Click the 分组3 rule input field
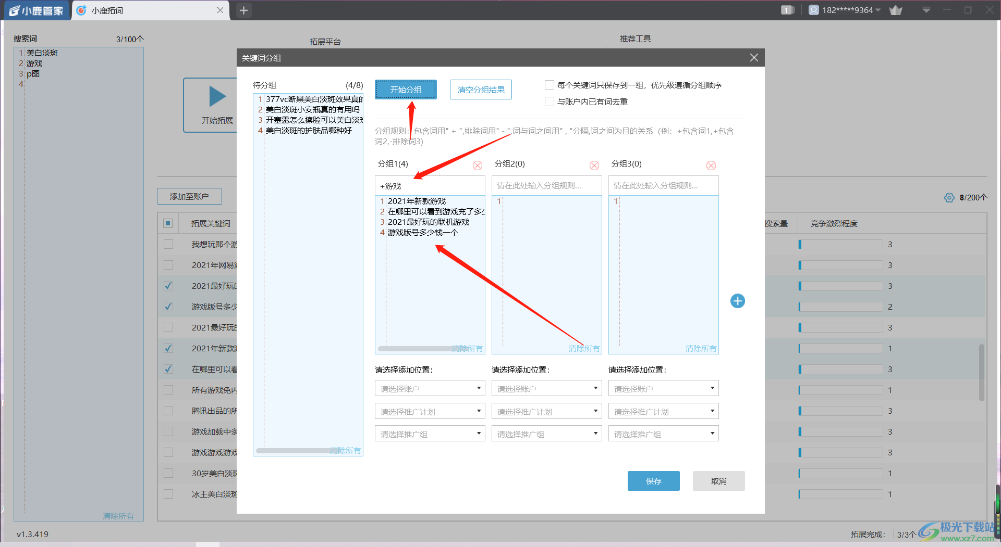The height and width of the screenshot is (547, 1001). coord(664,186)
